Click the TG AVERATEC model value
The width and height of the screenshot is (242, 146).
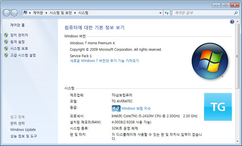(122, 101)
